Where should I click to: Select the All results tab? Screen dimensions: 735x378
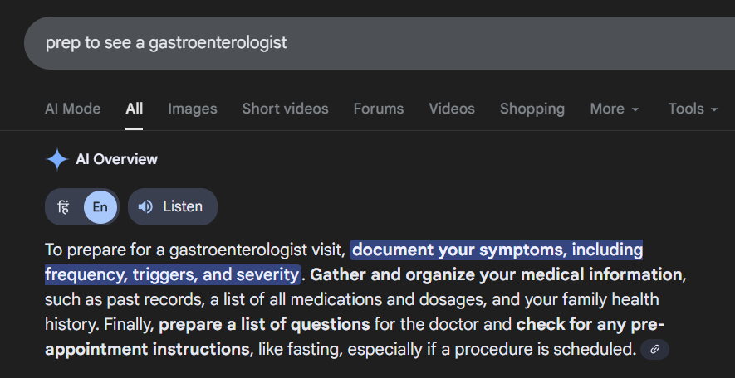(x=135, y=109)
